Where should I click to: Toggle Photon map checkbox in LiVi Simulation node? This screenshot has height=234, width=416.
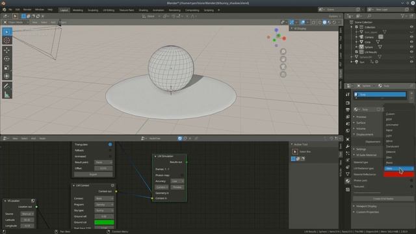[x=182, y=175]
